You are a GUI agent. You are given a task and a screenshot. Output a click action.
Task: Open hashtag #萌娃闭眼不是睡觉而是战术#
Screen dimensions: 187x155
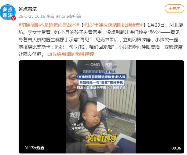[49, 25]
